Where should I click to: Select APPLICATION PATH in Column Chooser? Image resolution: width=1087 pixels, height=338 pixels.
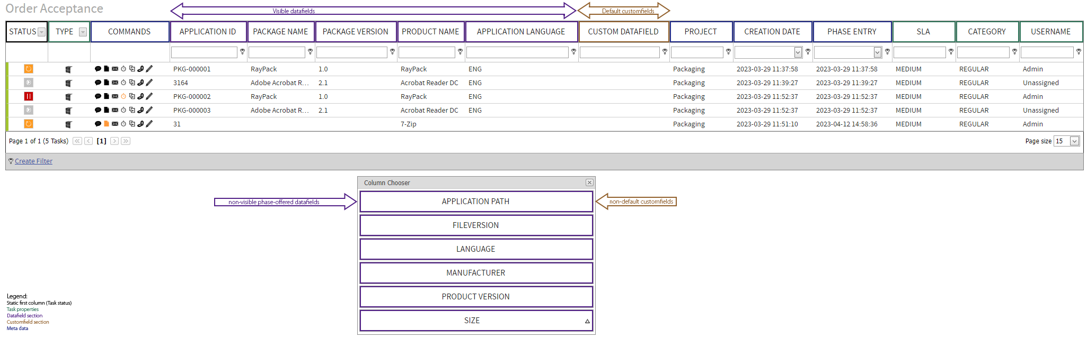tap(476, 202)
